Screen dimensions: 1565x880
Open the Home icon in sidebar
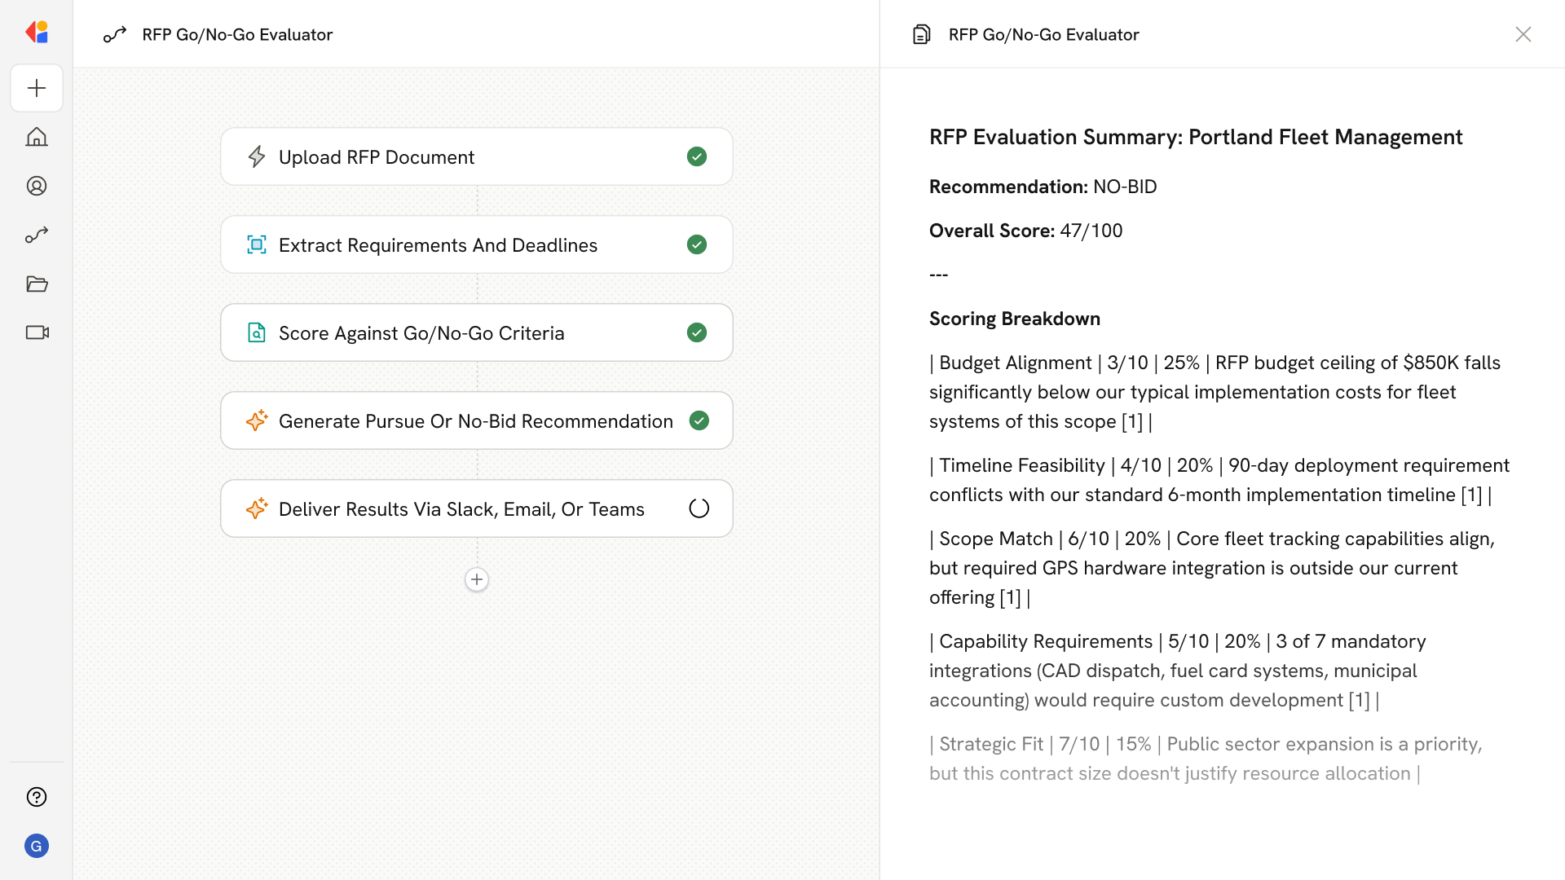tap(37, 137)
